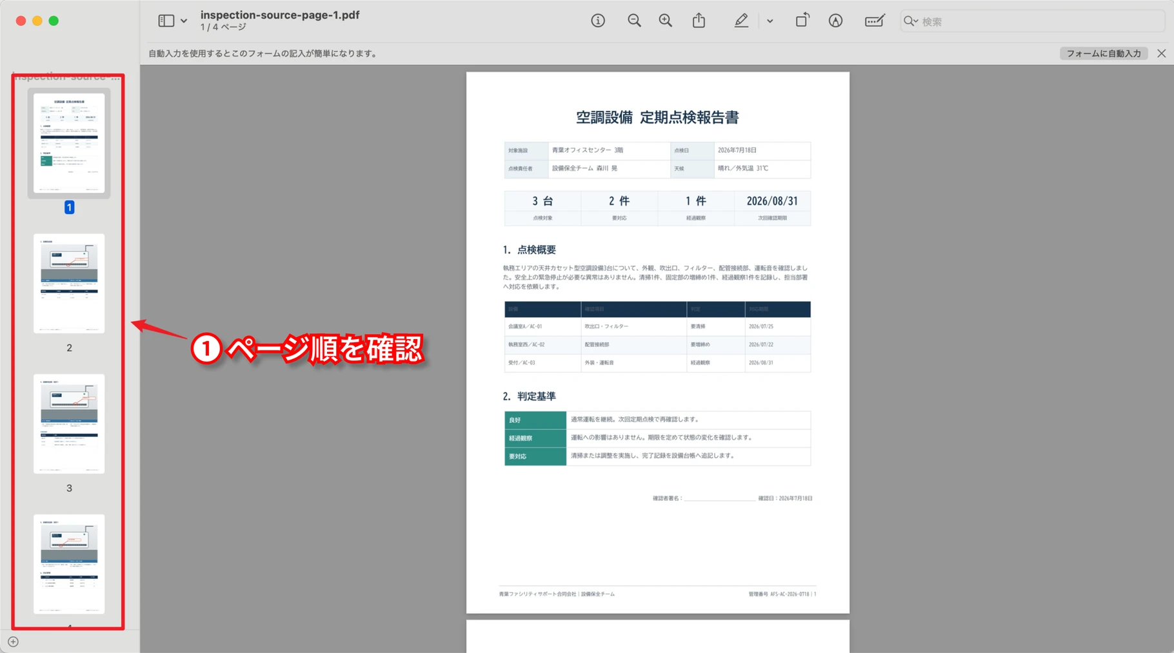Click the フォームに自動入力 button

[x=1103, y=54]
